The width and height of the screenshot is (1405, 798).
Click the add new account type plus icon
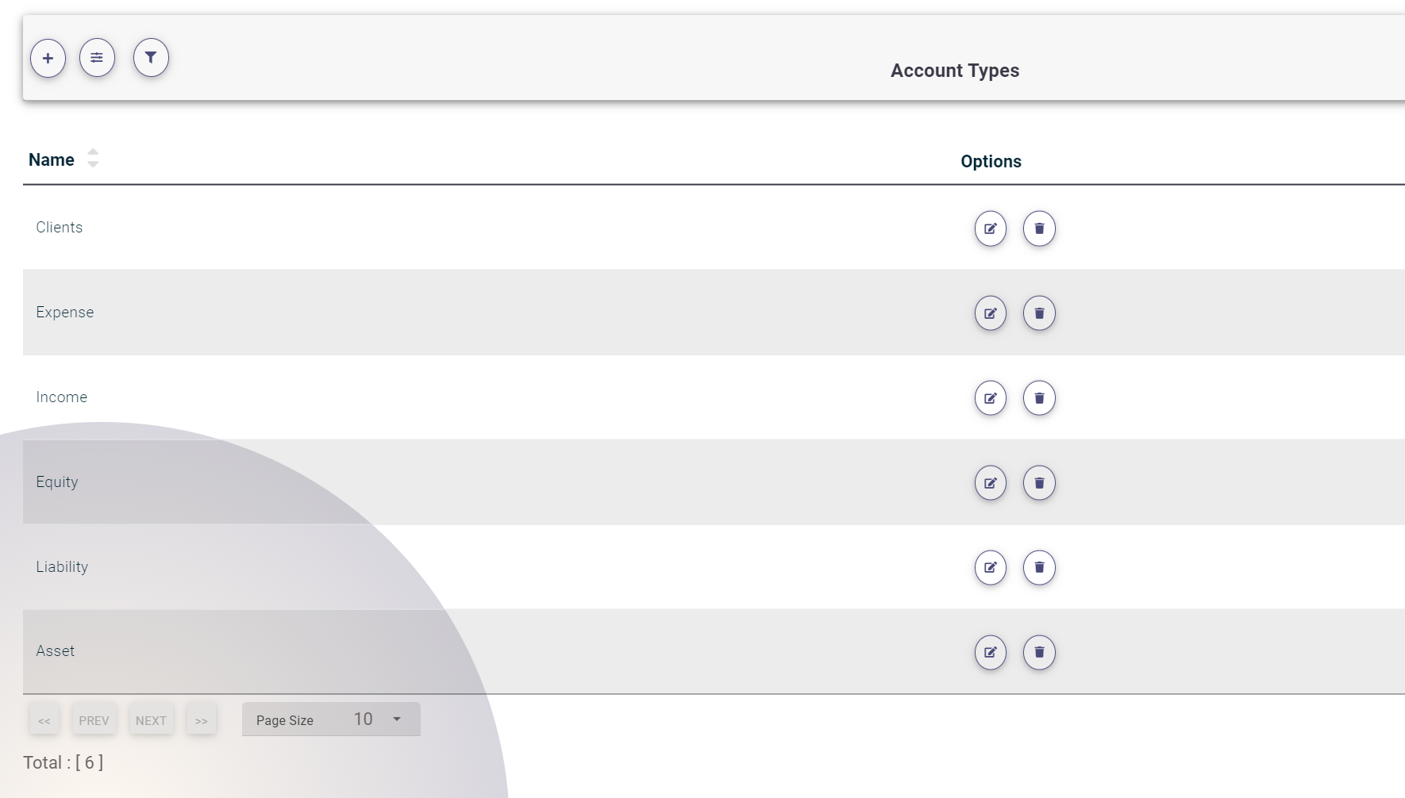[48, 59]
